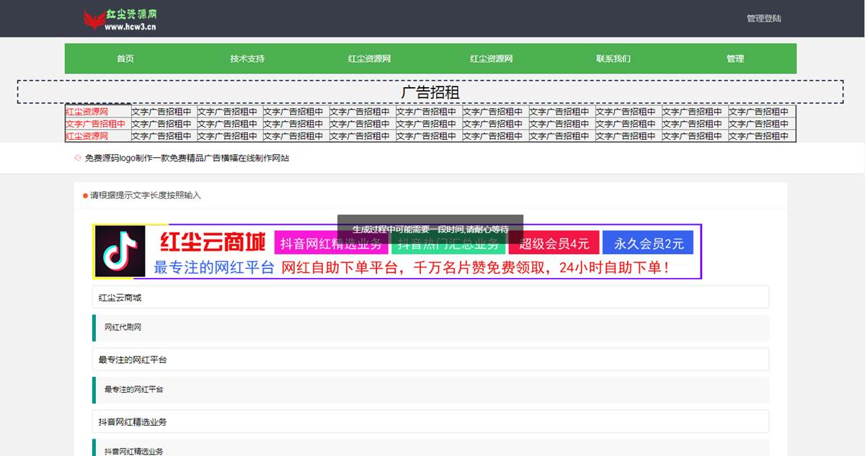Open the red 文字广告招租中 link in the ad table

[96, 124]
